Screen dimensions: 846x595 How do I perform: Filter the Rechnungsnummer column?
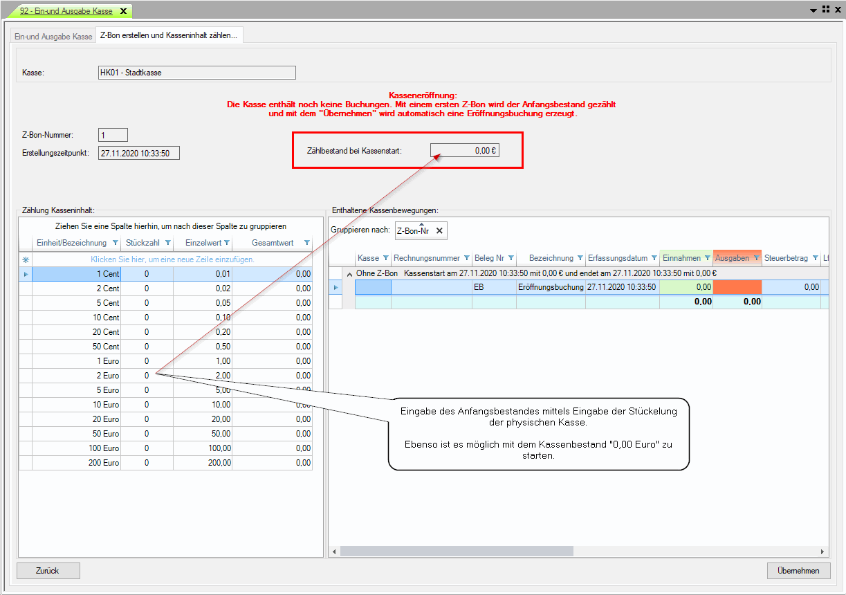coord(466,258)
